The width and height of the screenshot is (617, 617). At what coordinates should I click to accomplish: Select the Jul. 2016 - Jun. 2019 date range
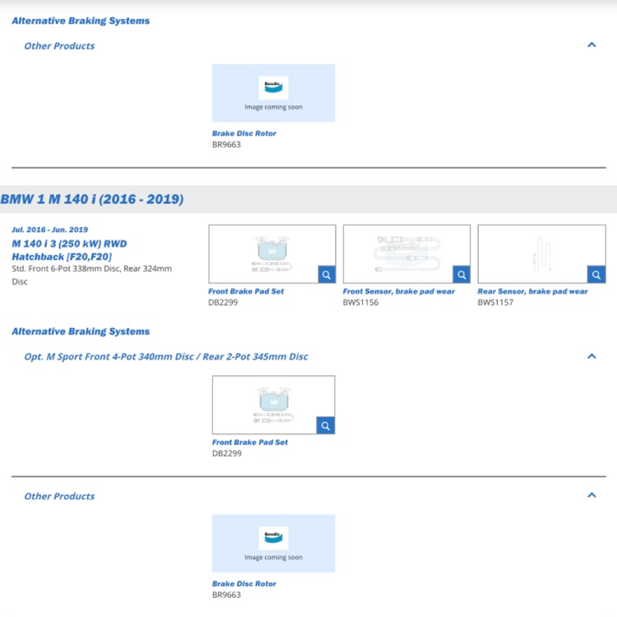(x=50, y=229)
